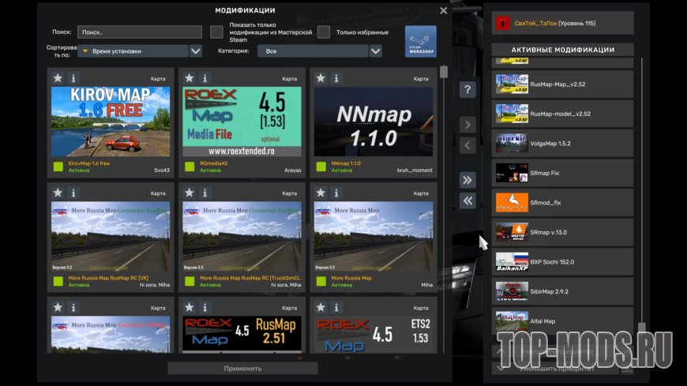The height and width of the screenshot is (386, 687).
Task: Click the mod list scrollbar handle
Action: (x=444, y=72)
